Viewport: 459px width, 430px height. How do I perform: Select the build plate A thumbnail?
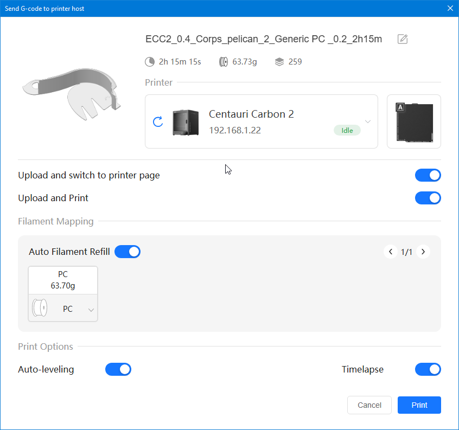click(414, 121)
